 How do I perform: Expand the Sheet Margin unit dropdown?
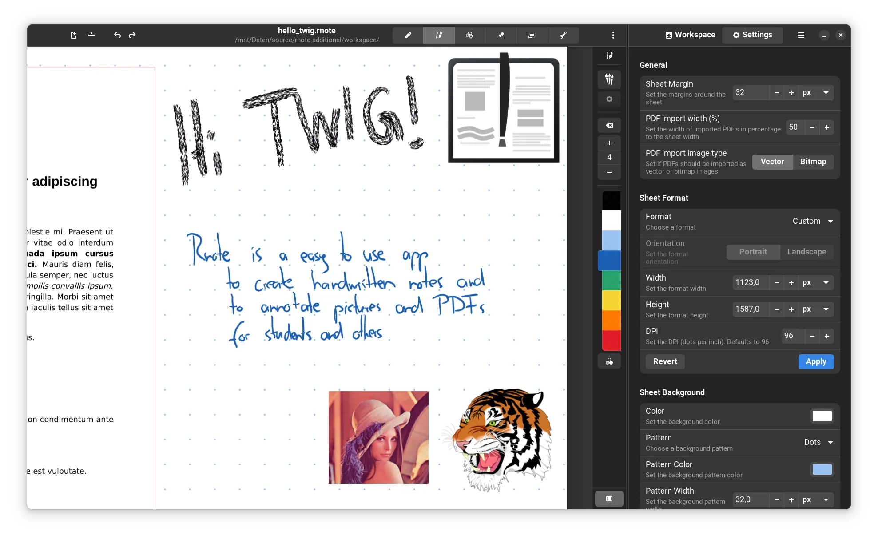[816, 93]
